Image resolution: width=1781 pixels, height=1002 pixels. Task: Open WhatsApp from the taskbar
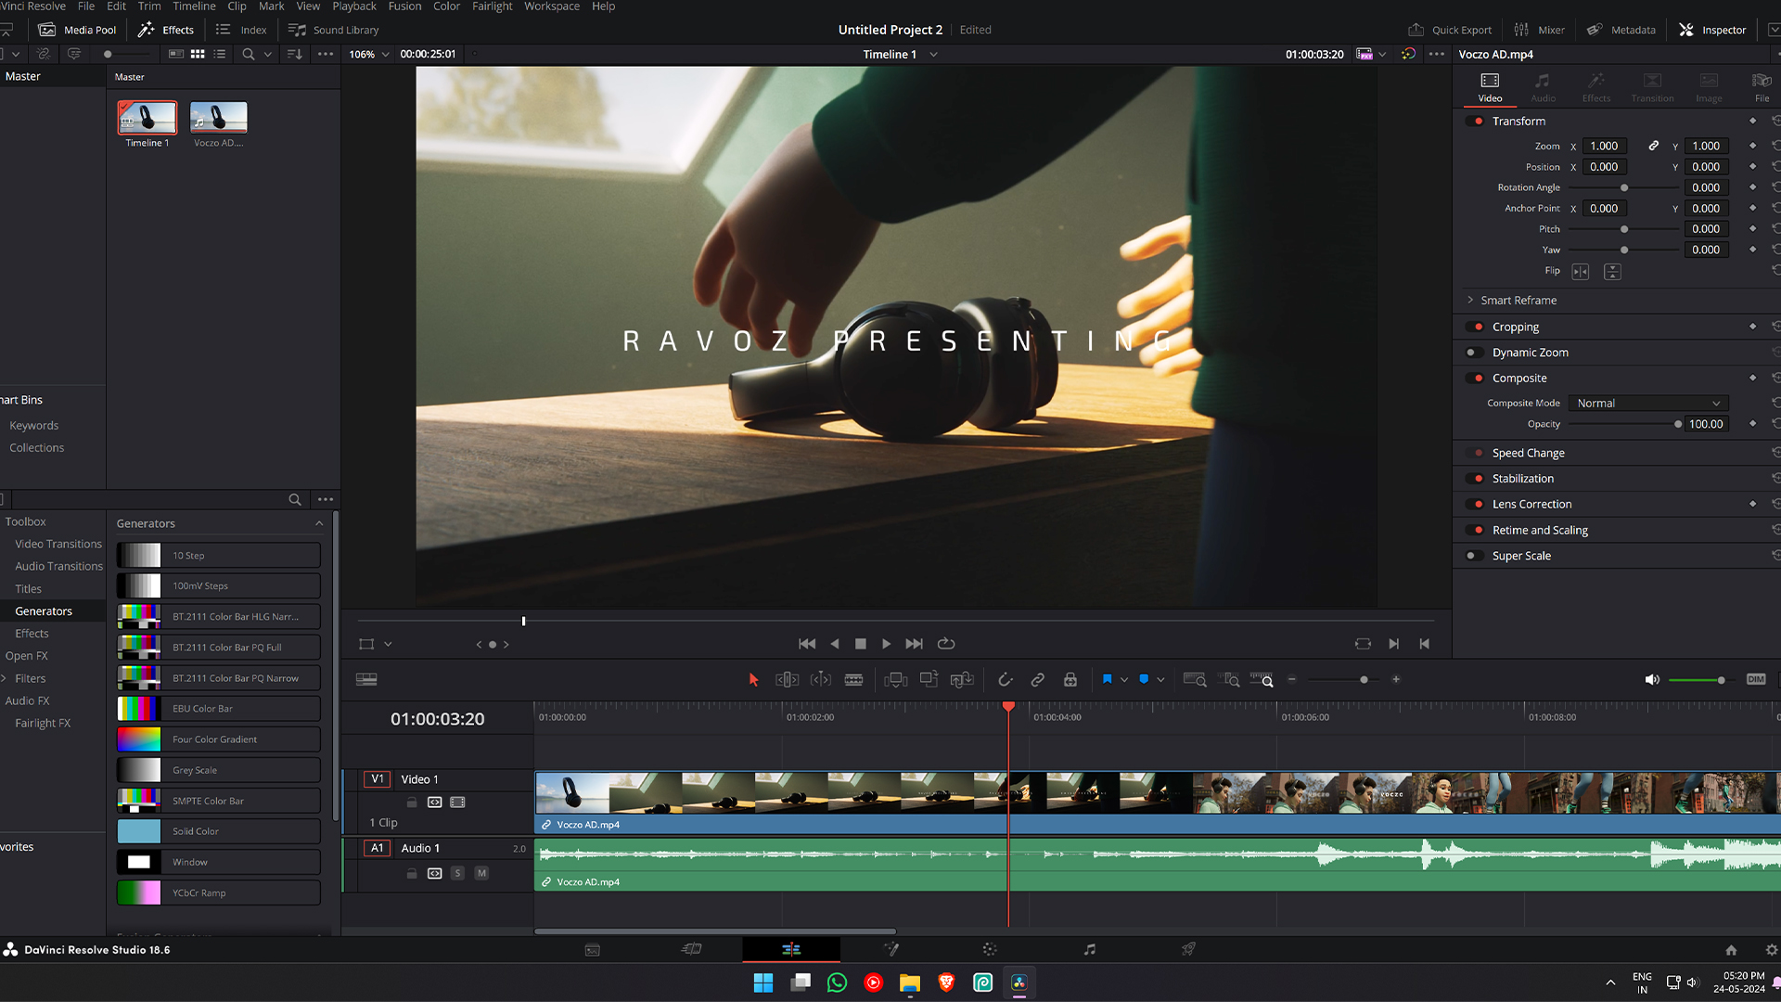point(837,983)
